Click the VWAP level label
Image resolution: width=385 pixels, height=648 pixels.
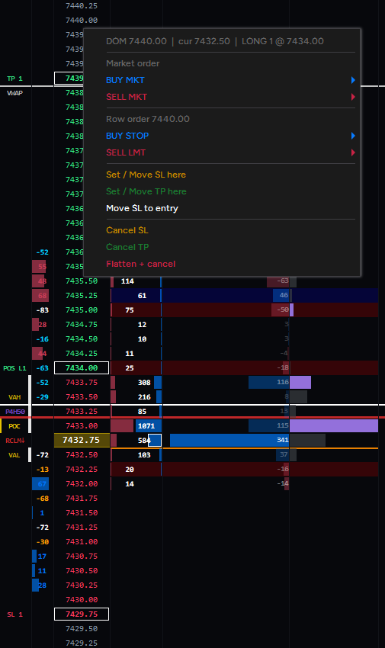click(15, 93)
